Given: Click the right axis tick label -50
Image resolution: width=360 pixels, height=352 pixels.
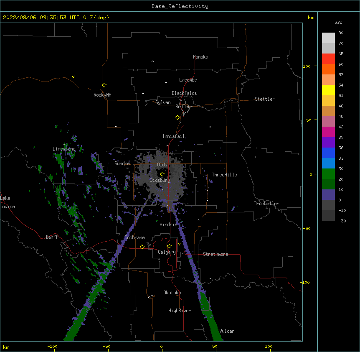Looking at the screenshot, I should pyautogui.click(x=307, y=228).
